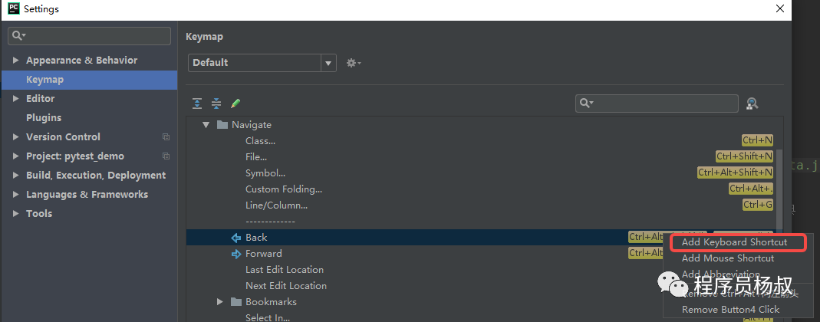Choose Add Mouse Shortcut from context menu
Viewport: 820px width, 322px height.
[727, 258]
